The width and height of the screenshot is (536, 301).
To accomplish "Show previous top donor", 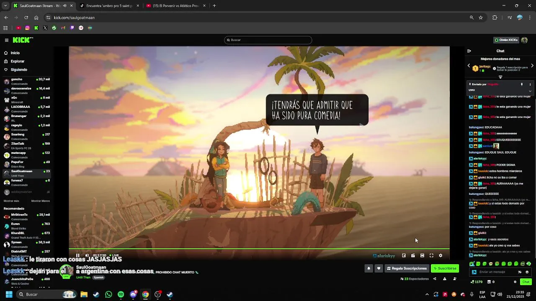I will pyautogui.click(x=469, y=66).
